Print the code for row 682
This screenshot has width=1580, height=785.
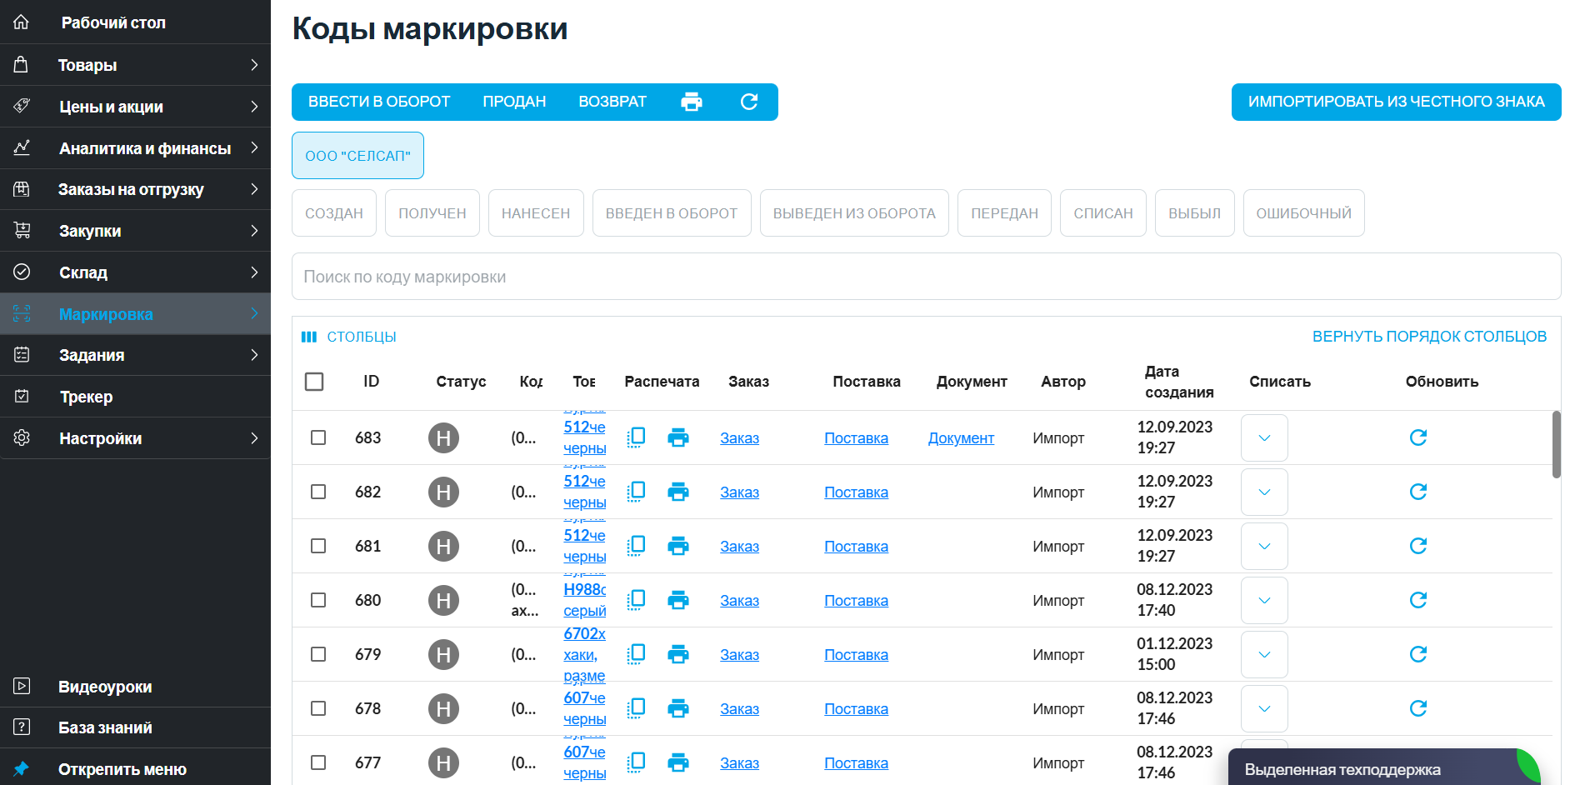click(x=678, y=492)
